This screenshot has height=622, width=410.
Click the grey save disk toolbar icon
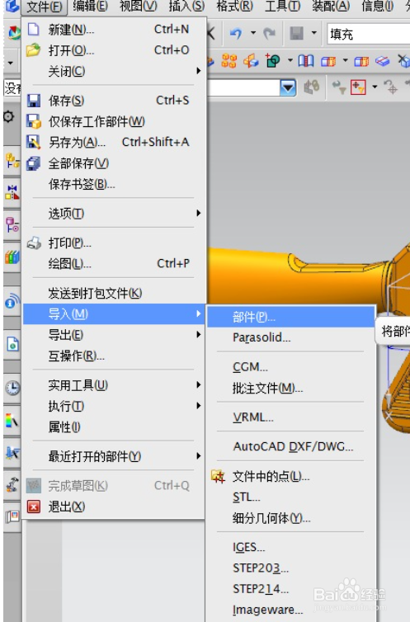297,34
